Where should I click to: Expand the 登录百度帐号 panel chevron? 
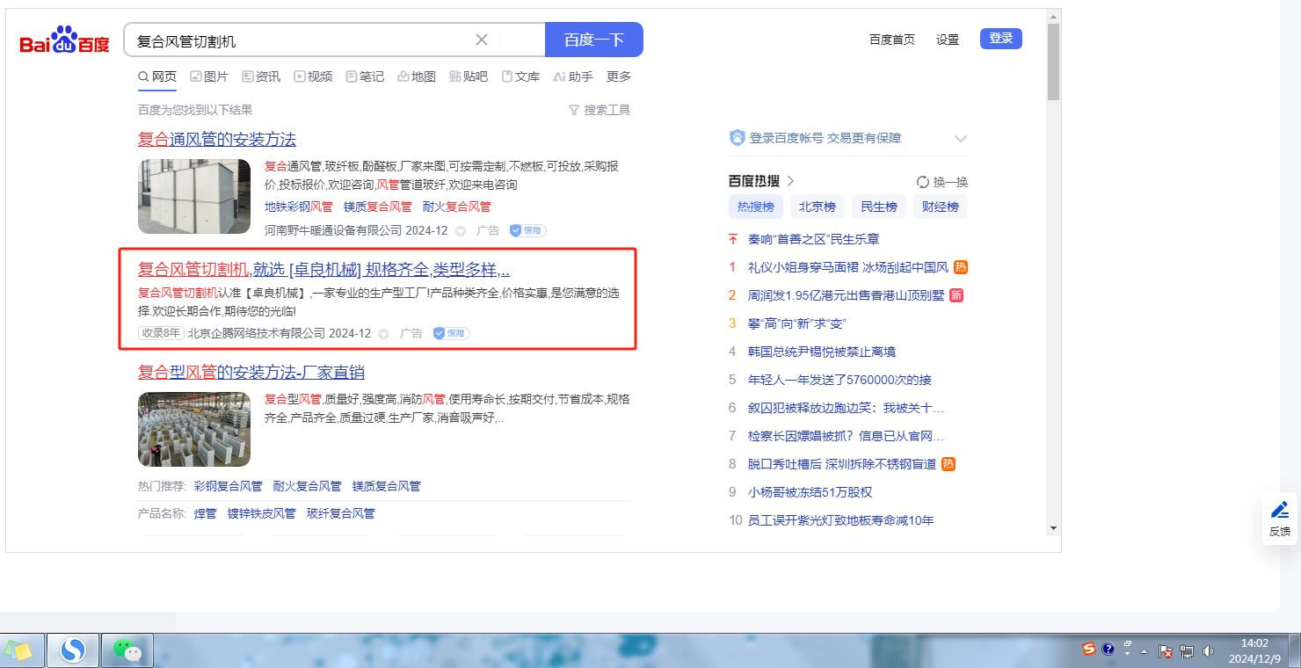(x=961, y=139)
